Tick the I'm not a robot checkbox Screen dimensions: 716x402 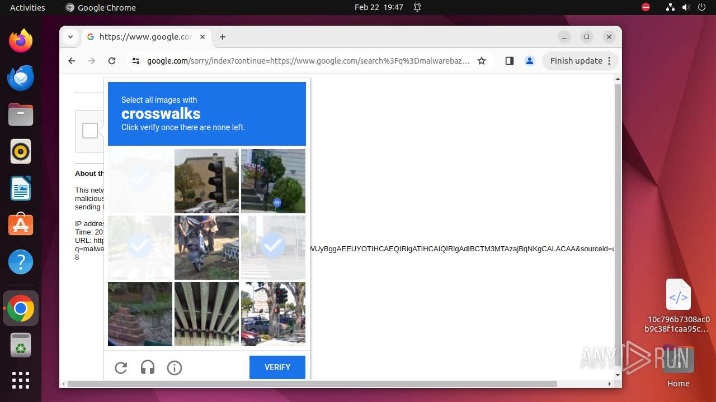click(x=90, y=131)
